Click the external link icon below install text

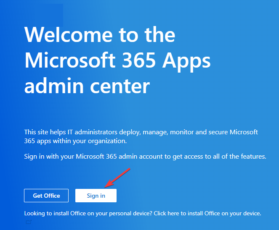tap(29, 222)
